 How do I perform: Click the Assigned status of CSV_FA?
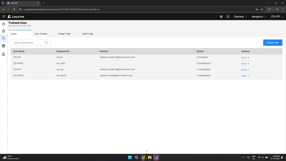(202, 57)
